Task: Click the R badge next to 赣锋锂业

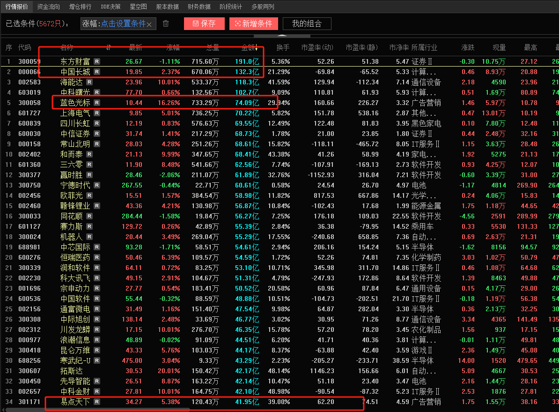Action: click(96, 206)
